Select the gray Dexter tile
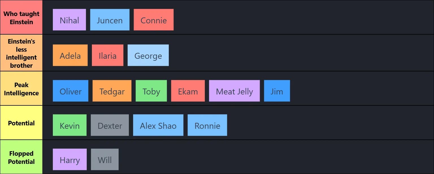Screen dimensions: 434x174 110,125
